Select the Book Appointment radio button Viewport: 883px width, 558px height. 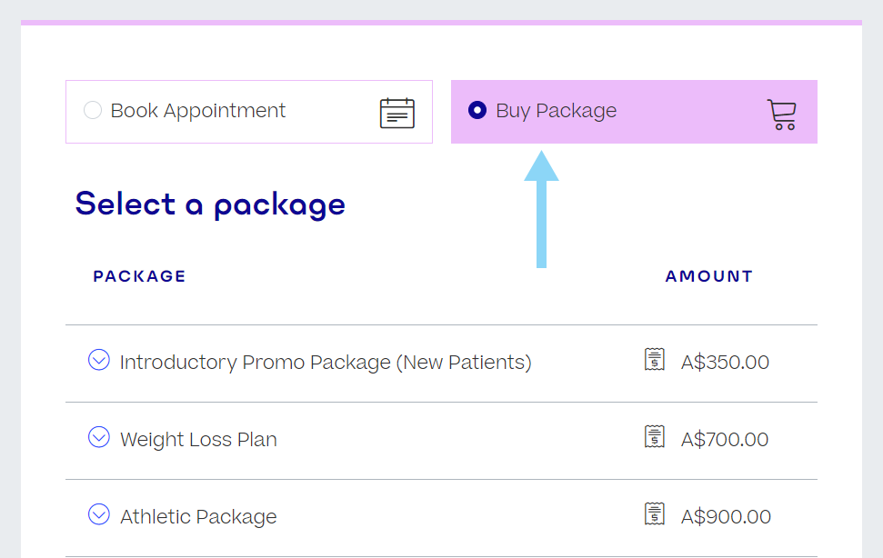tap(93, 111)
